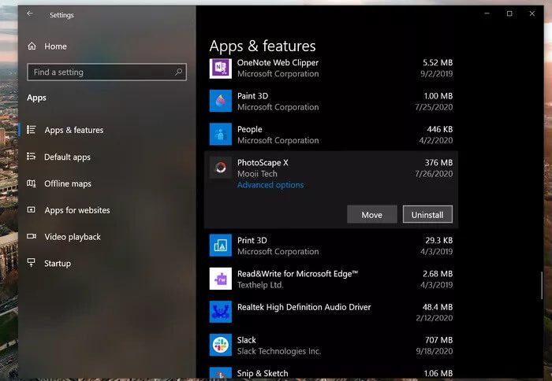The height and width of the screenshot is (381, 552).
Task: Select the Snip & Sketch app name
Action: coord(263,373)
